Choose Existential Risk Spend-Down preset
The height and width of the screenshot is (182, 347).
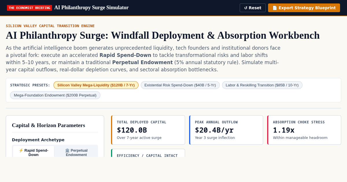pyautogui.click(x=180, y=85)
